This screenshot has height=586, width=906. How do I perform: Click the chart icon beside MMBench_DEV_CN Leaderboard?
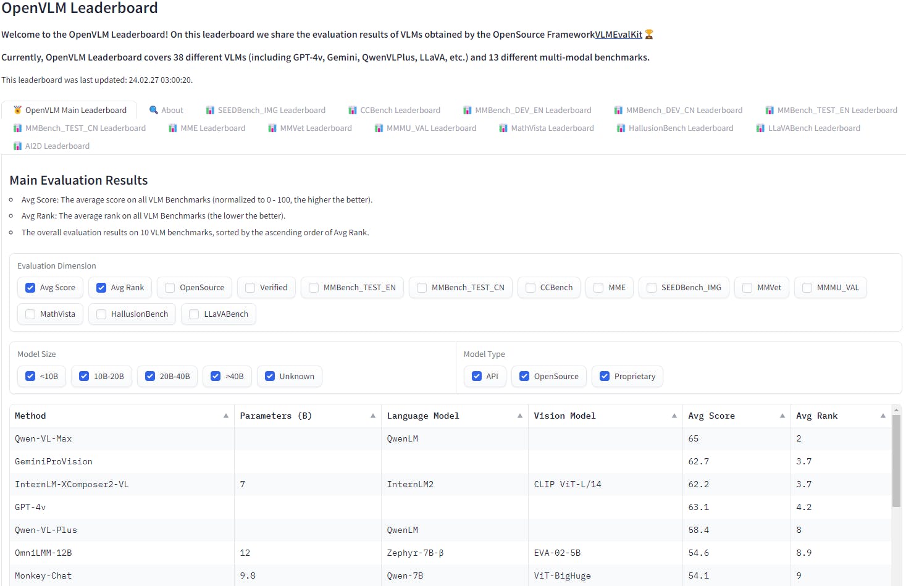pyautogui.click(x=618, y=110)
